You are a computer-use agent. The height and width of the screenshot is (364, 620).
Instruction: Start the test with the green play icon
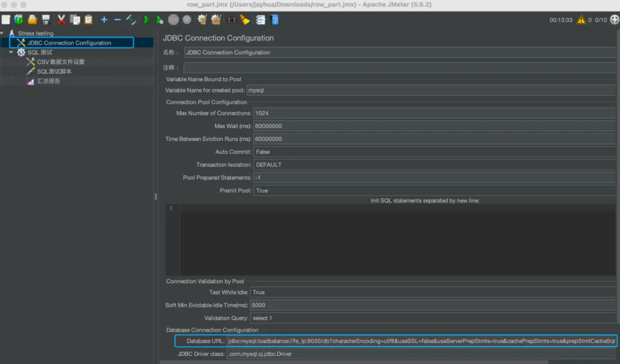coord(146,19)
